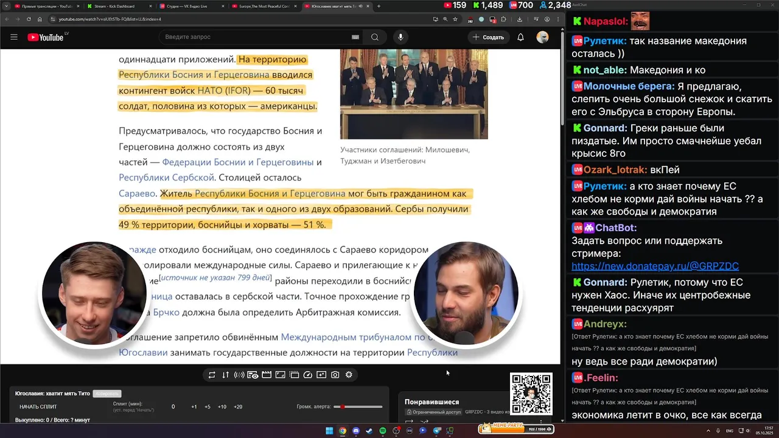The image size is (779, 438).
Task: Reload the page in the browser
Action: pyautogui.click(x=29, y=19)
